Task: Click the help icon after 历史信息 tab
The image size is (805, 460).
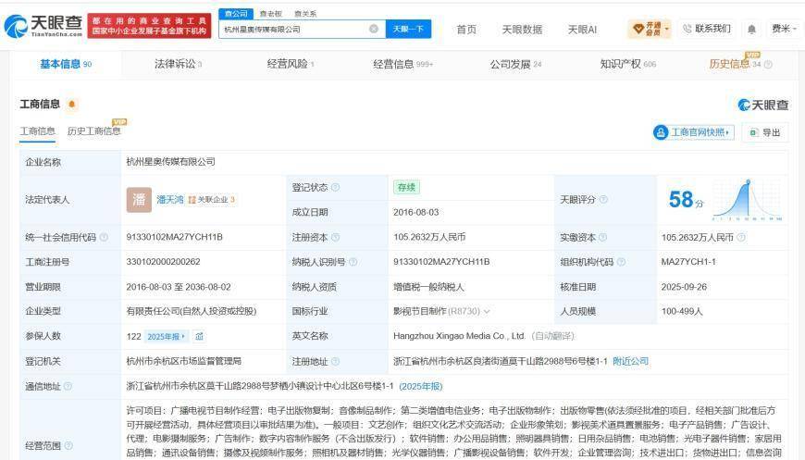Action: pos(768,65)
